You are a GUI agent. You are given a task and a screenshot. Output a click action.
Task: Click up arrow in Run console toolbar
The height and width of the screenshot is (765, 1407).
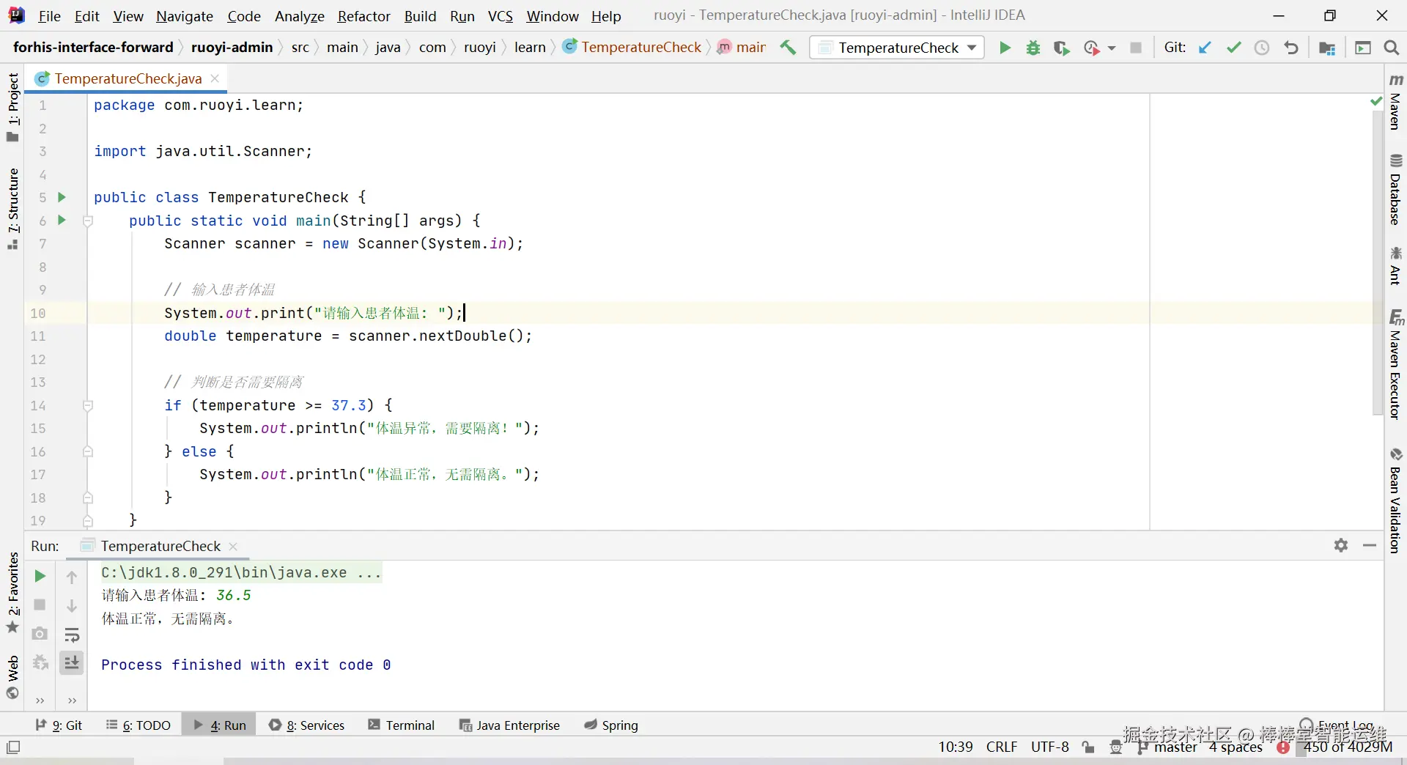(x=72, y=577)
